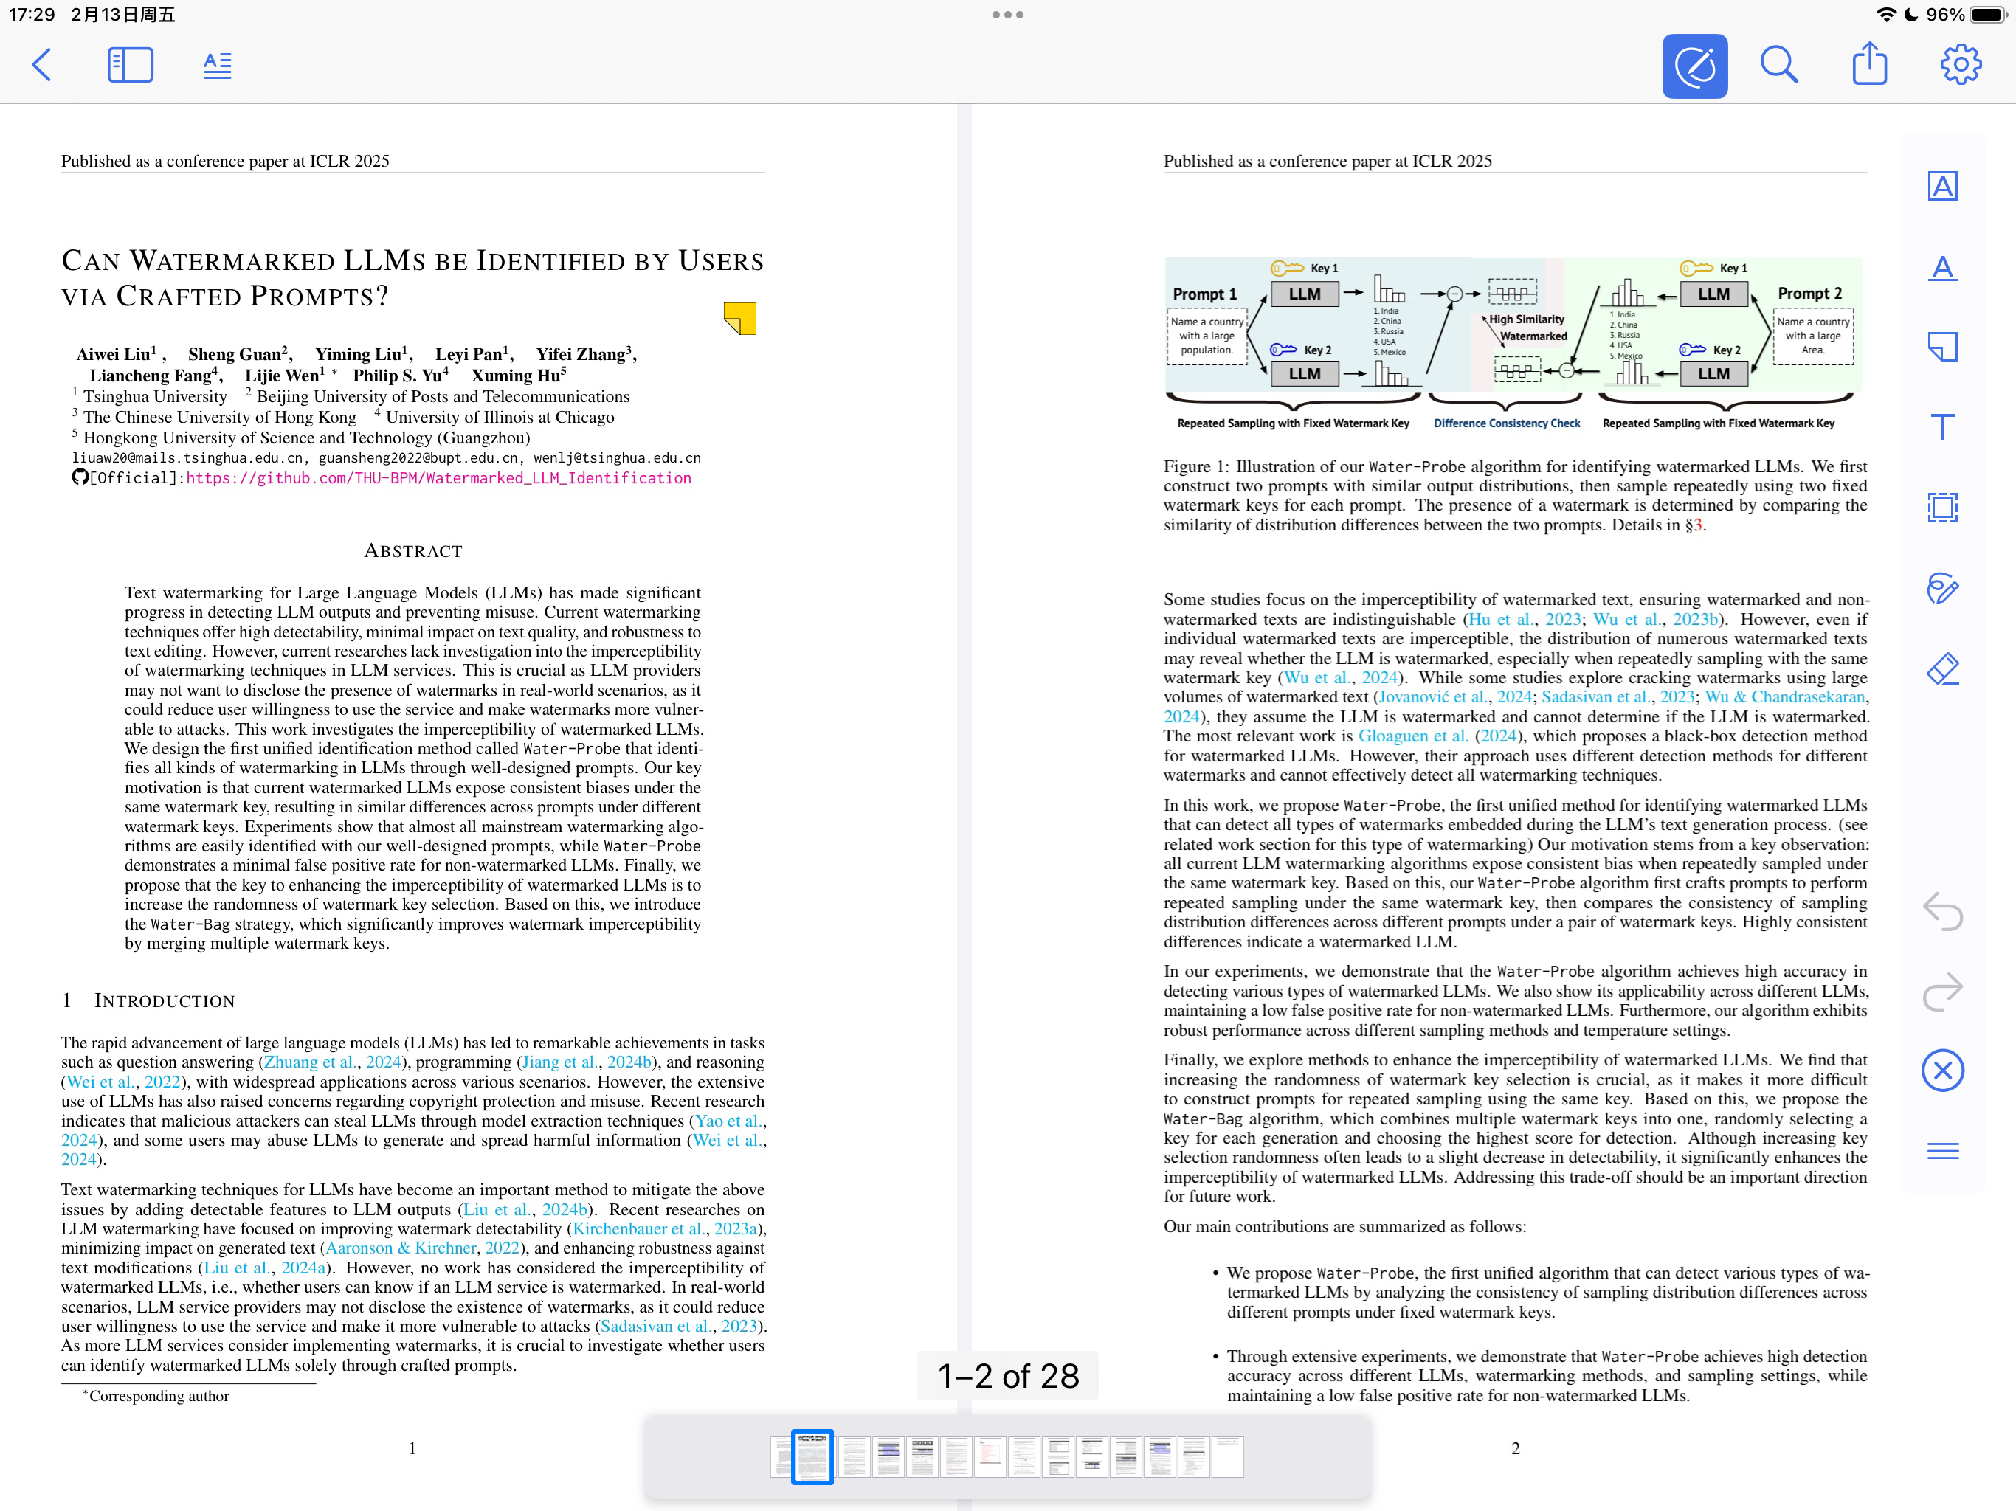The width and height of the screenshot is (2016, 1511).
Task: Select the text highlight tool
Action: (x=1942, y=187)
